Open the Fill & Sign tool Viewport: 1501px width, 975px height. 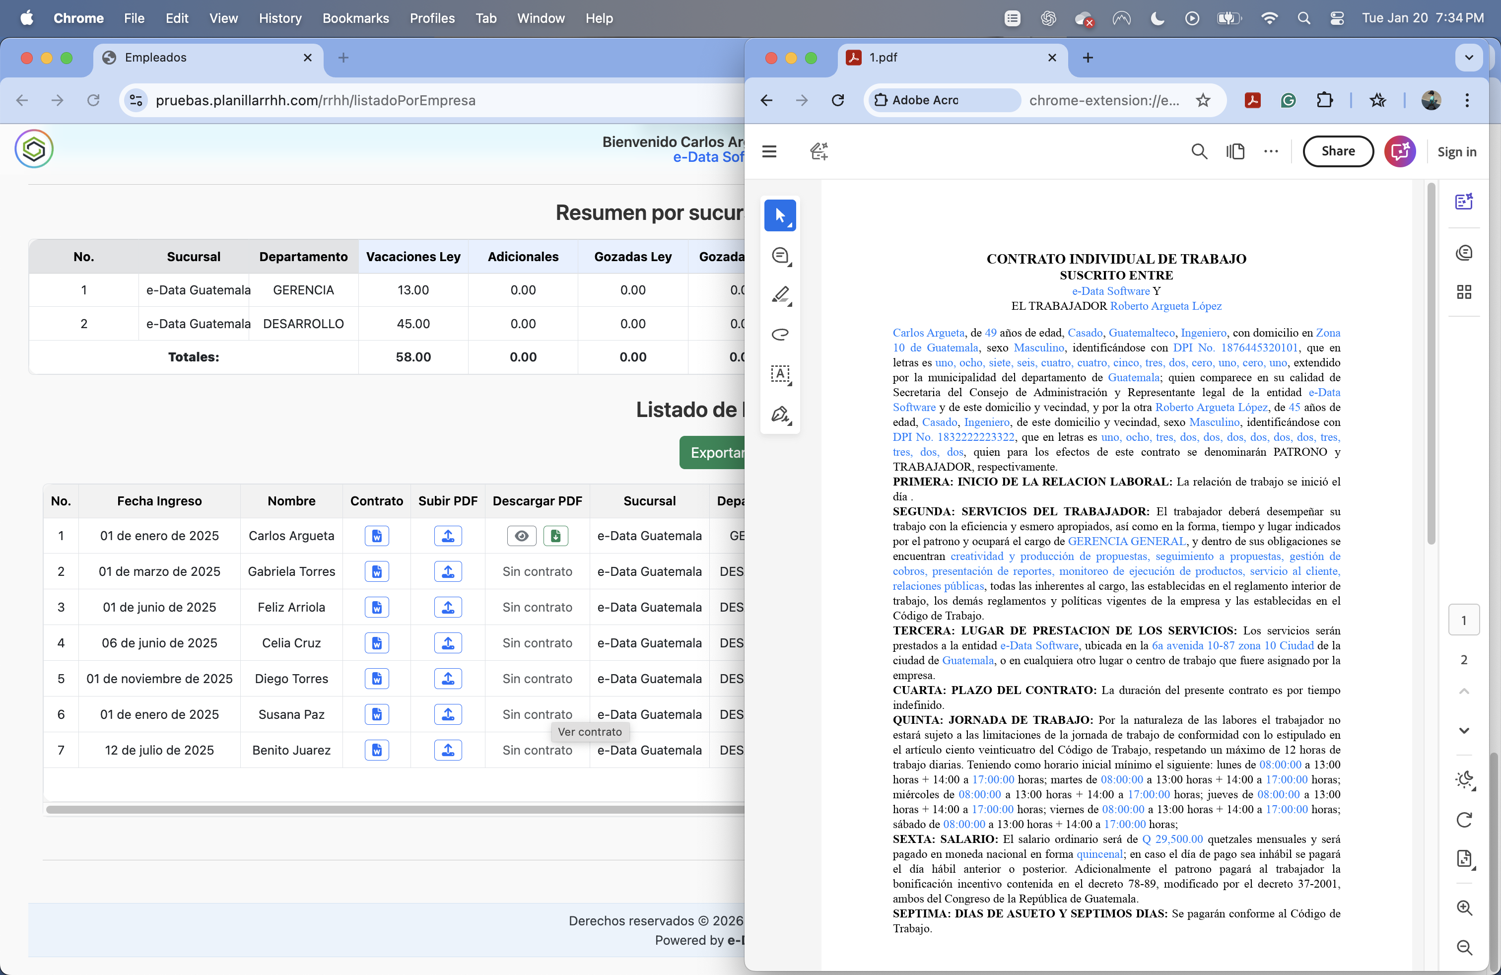tap(780, 415)
